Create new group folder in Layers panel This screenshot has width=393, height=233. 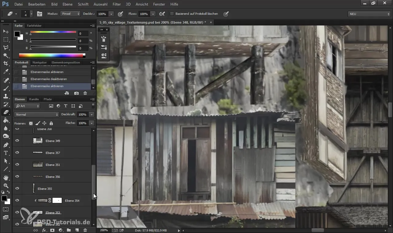click(69, 230)
